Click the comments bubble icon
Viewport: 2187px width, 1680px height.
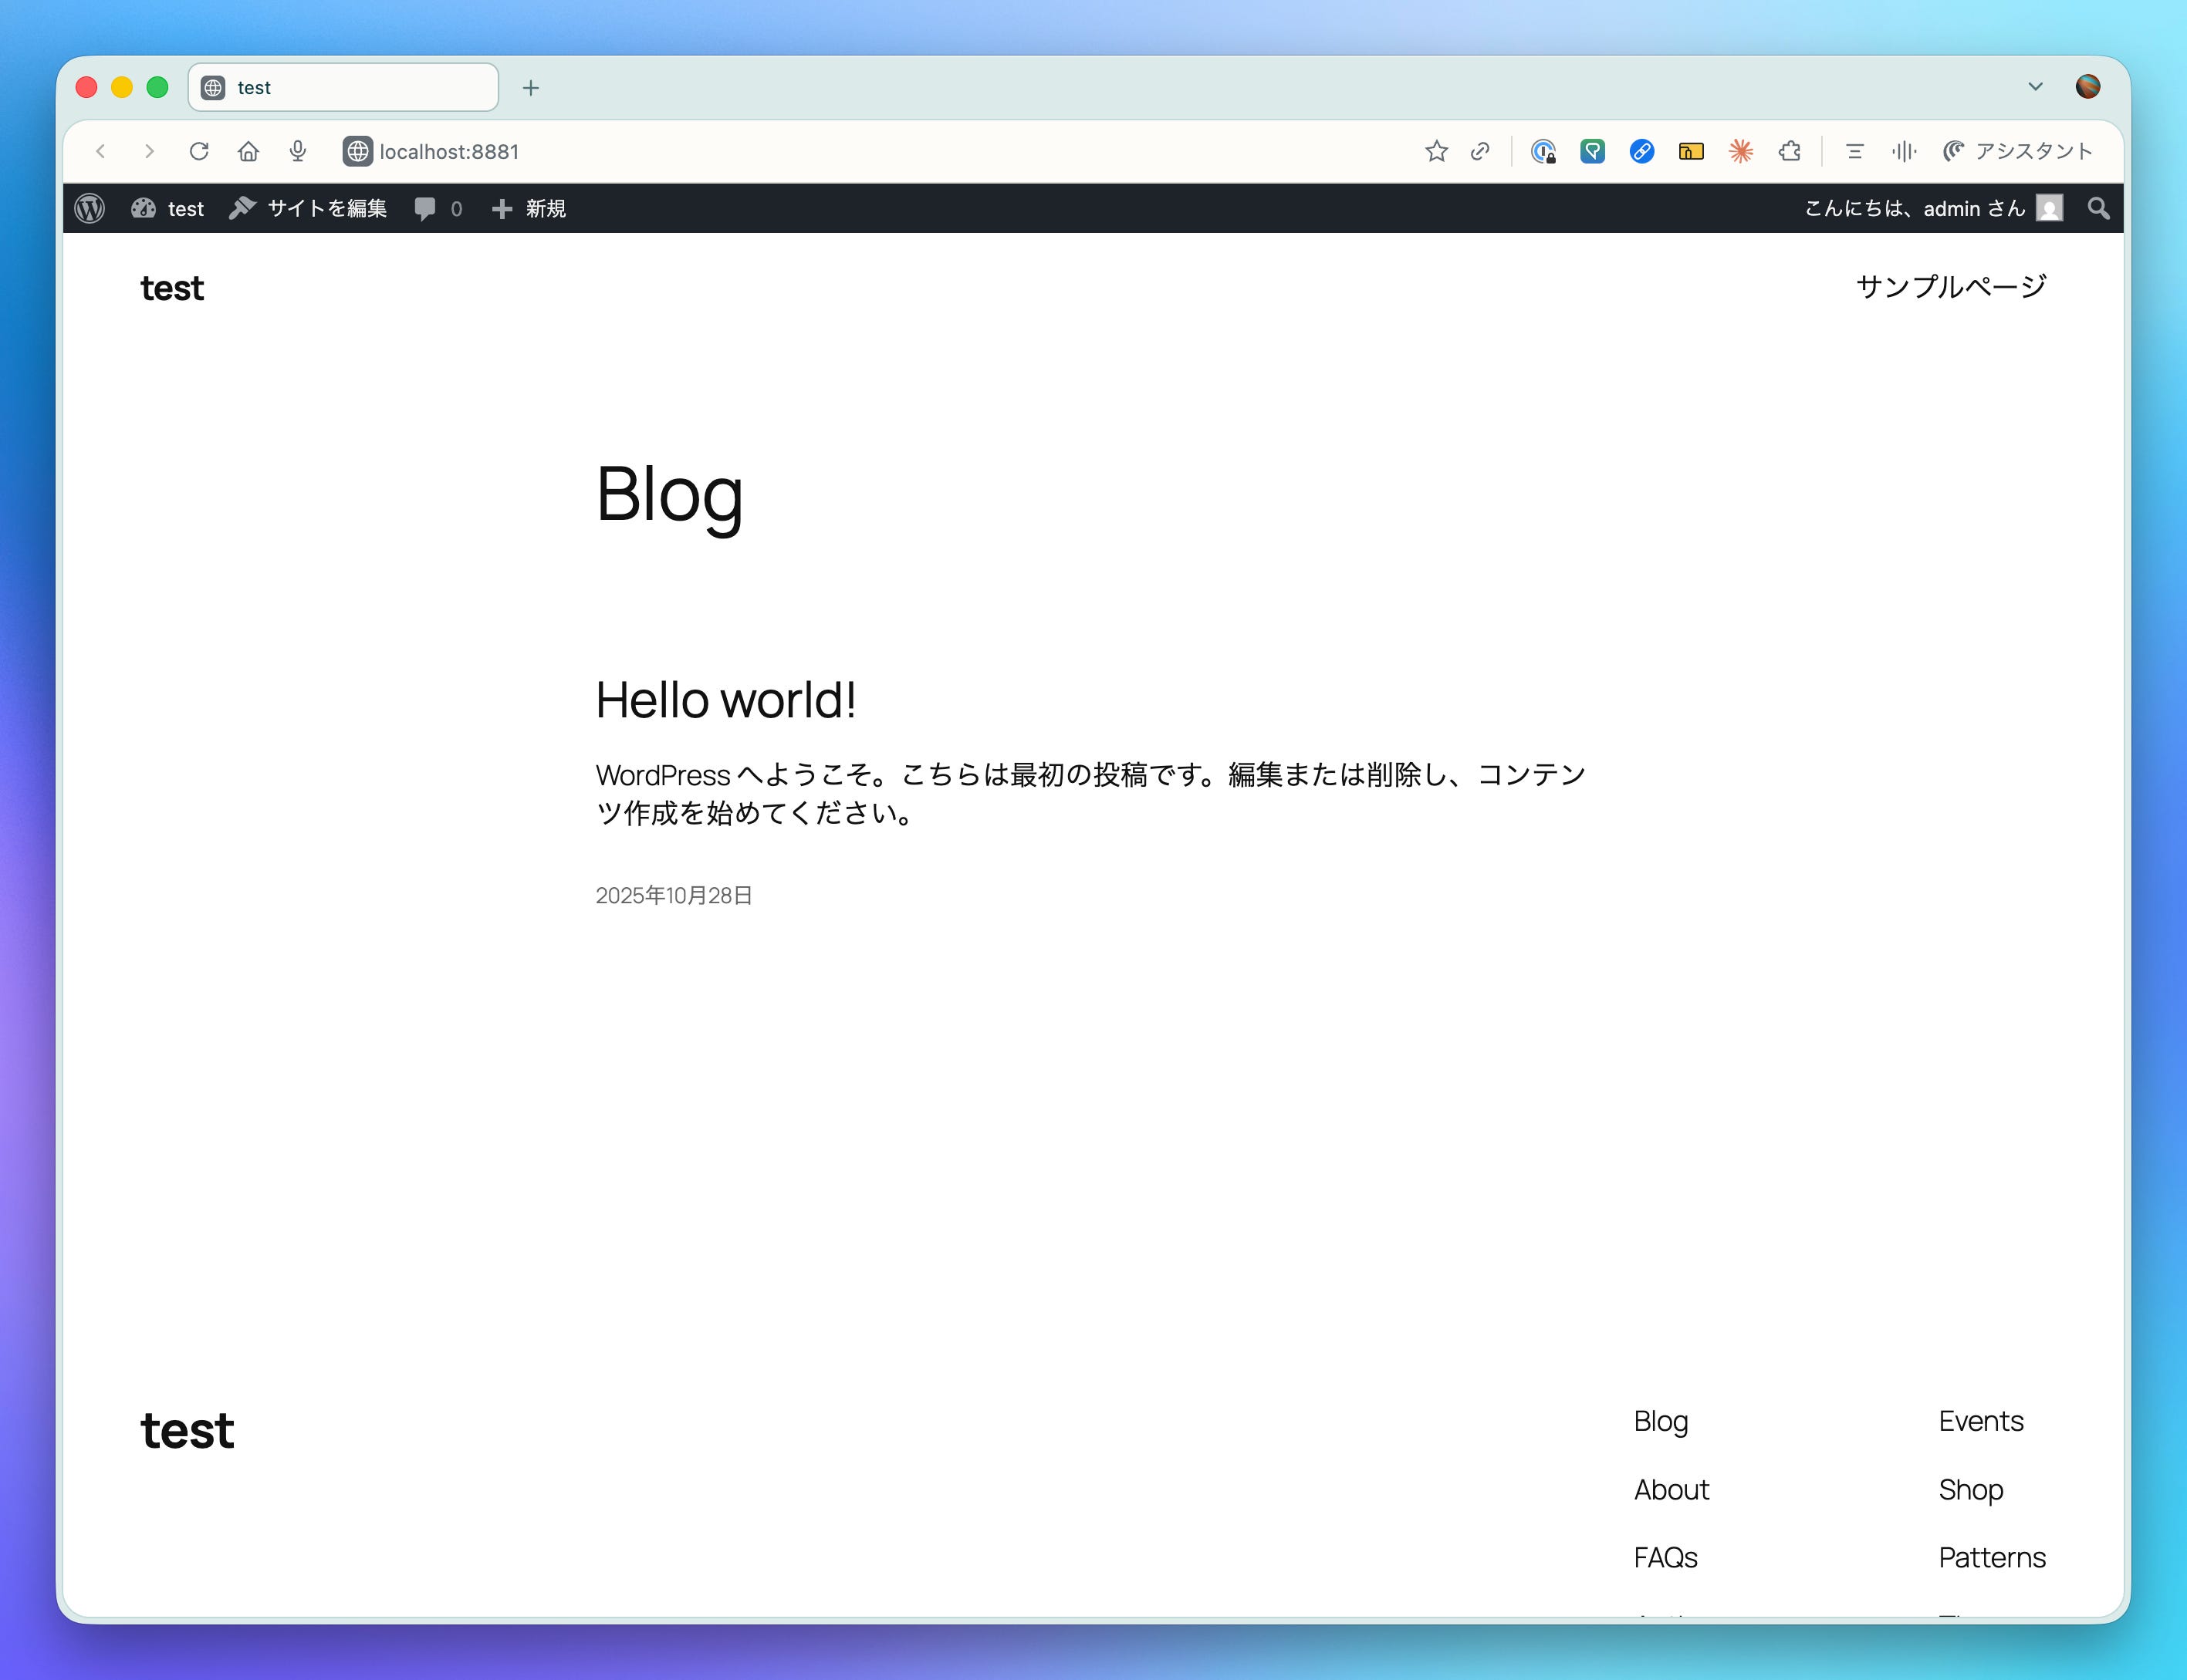425,208
